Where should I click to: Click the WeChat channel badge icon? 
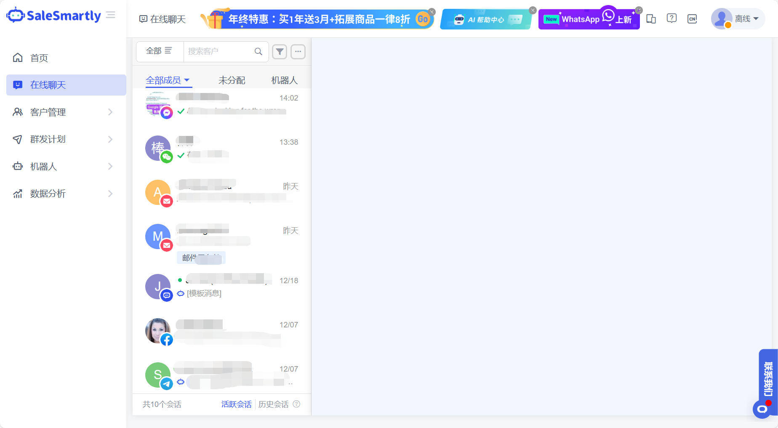point(167,157)
